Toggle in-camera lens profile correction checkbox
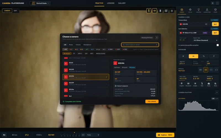 [x=218, y=45]
